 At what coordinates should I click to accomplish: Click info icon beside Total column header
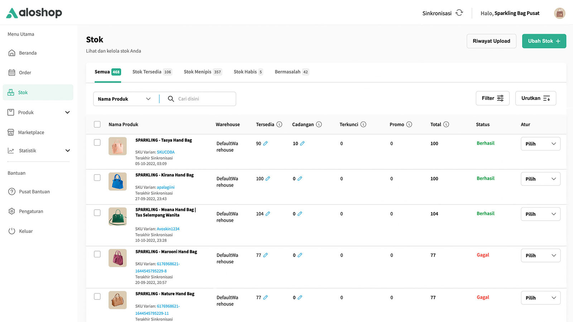coord(446,125)
